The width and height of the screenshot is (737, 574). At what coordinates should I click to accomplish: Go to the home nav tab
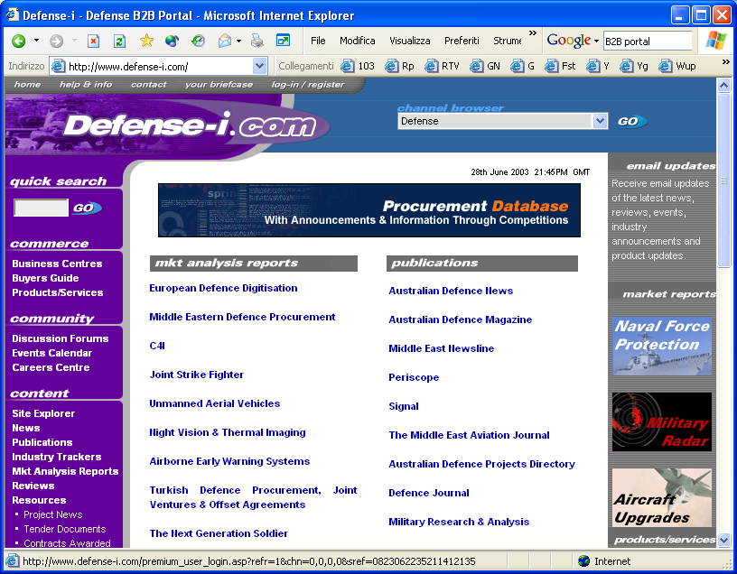(x=27, y=85)
